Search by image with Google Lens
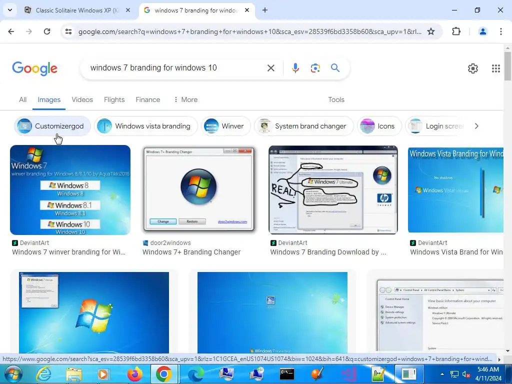 [315, 68]
